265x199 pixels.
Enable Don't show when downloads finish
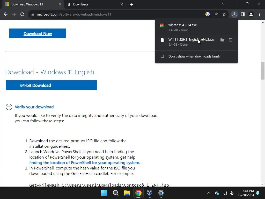click(162, 56)
